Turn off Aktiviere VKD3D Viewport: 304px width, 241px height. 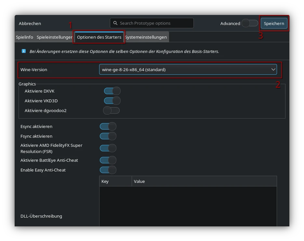(x=112, y=101)
